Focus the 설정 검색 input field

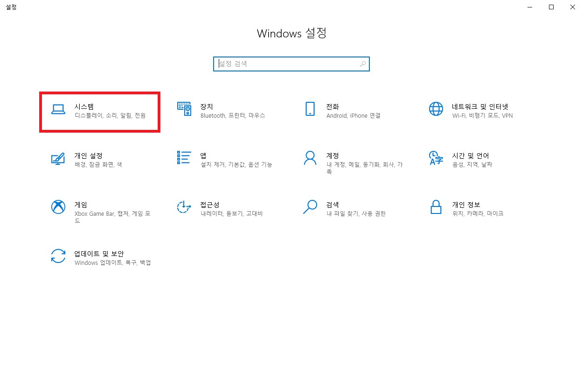[291, 64]
